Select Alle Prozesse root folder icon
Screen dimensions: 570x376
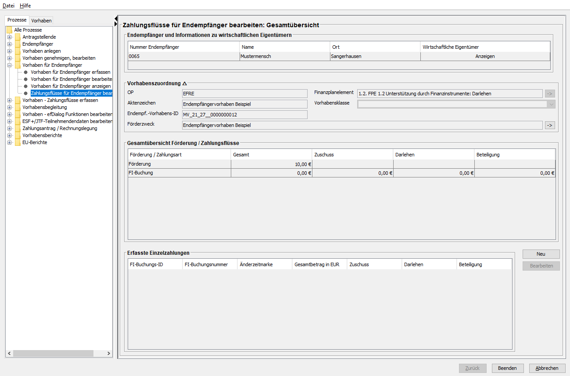tap(9, 30)
